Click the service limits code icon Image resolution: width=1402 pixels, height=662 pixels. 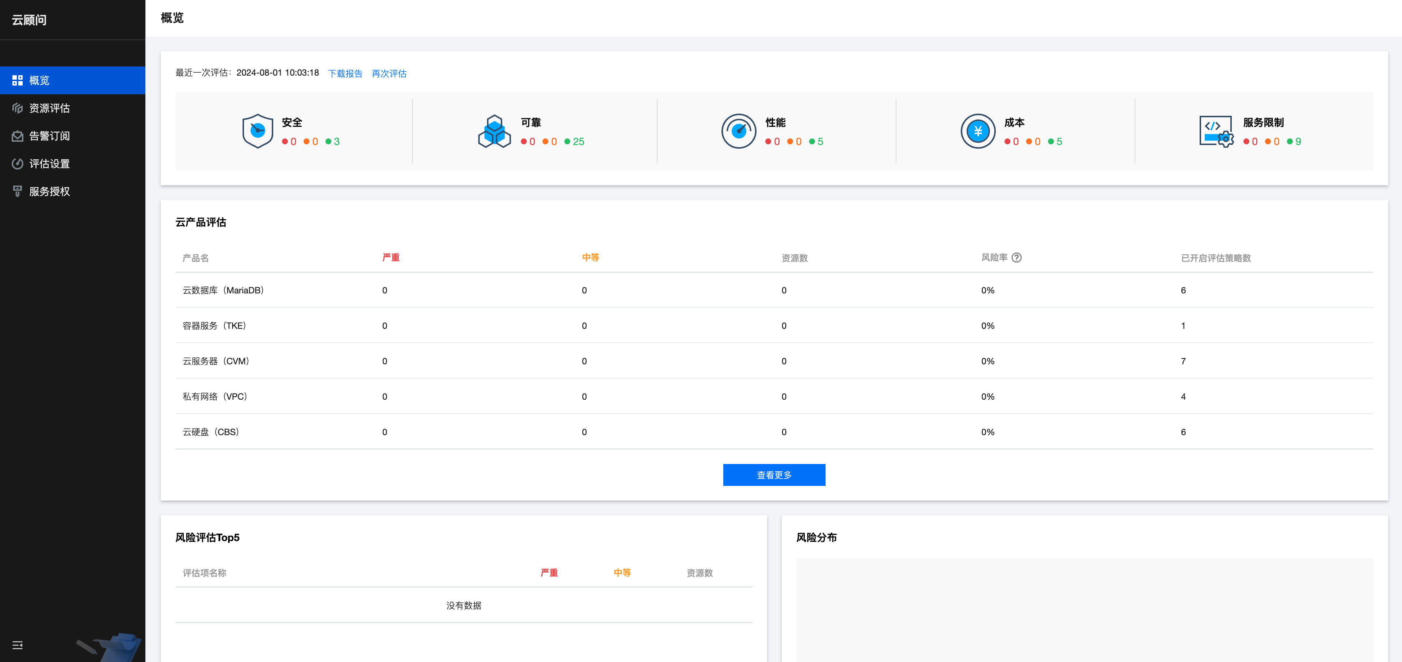pyautogui.click(x=1216, y=131)
